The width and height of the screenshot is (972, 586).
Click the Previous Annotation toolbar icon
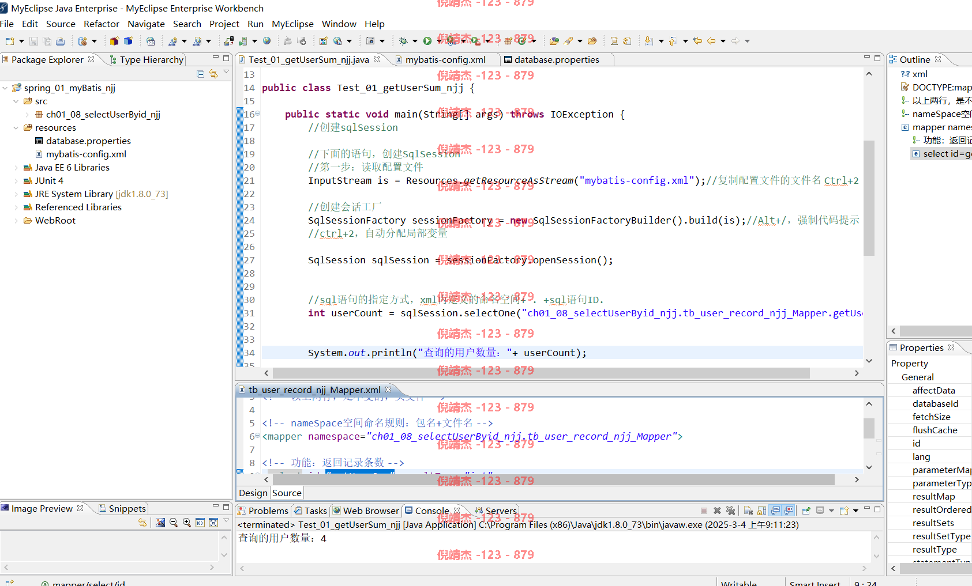coord(673,41)
